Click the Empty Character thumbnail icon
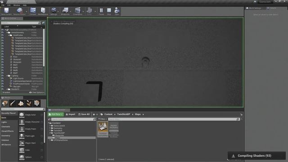 (x=22, y=122)
